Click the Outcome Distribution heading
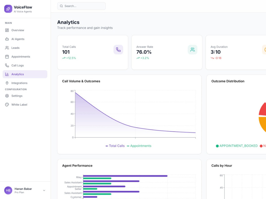This screenshot has height=199, width=266. tap(228, 81)
